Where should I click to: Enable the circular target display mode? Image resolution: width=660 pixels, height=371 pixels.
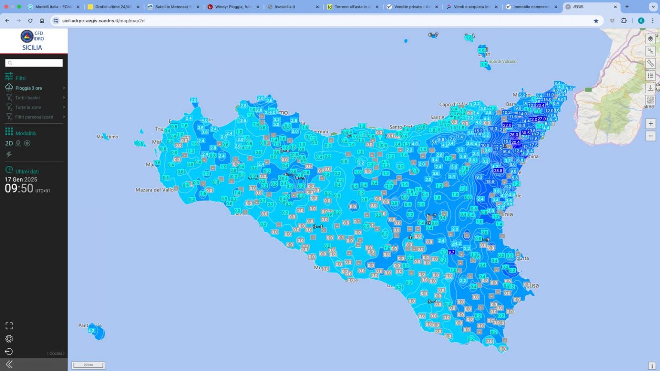pos(27,143)
